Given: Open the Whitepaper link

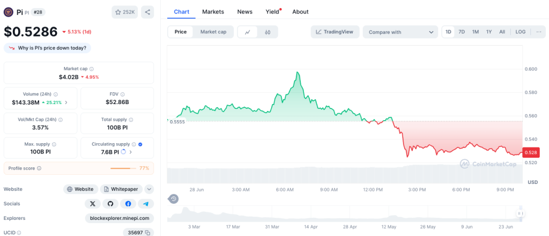Looking at the screenshot, I should click(x=121, y=189).
